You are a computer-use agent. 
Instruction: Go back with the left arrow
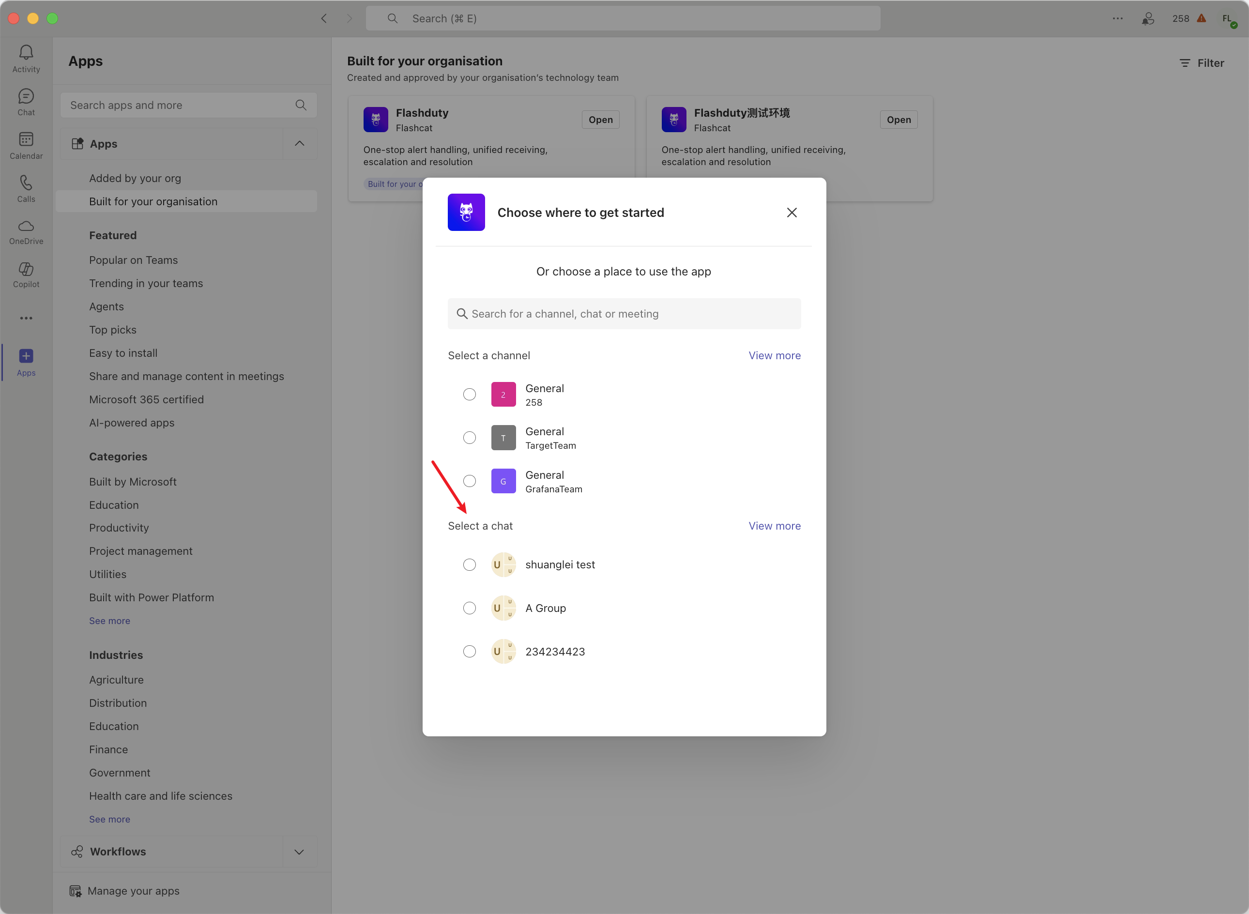[324, 18]
